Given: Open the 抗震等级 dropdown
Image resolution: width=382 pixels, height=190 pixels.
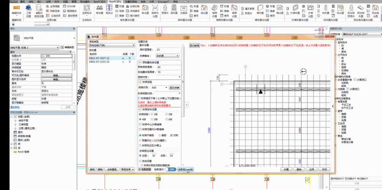Looking at the screenshot, I should point(167,56).
